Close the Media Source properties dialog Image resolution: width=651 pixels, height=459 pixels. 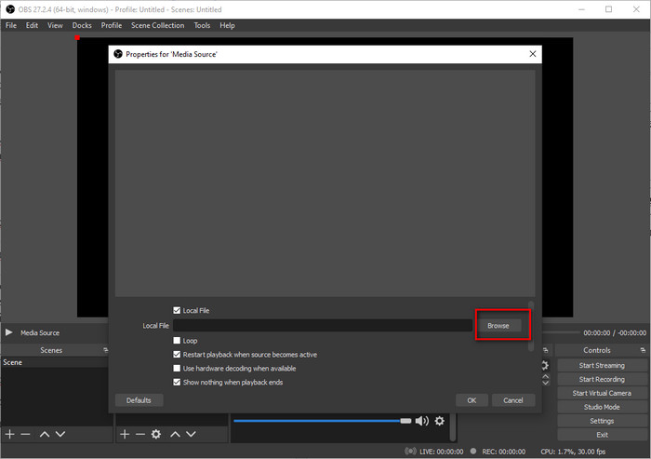(x=533, y=54)
